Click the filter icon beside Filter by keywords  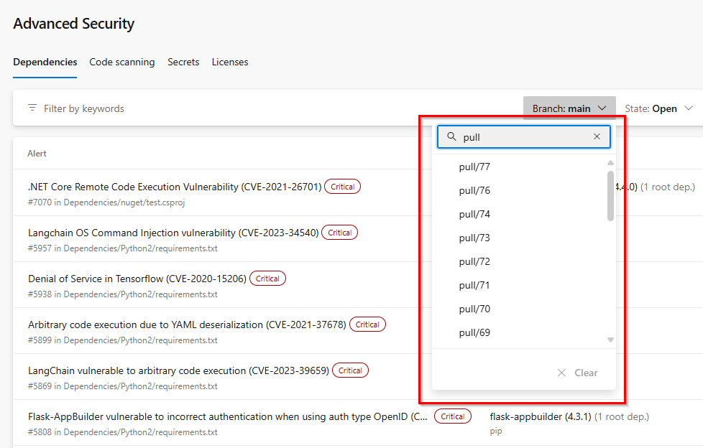pos(32,108)
